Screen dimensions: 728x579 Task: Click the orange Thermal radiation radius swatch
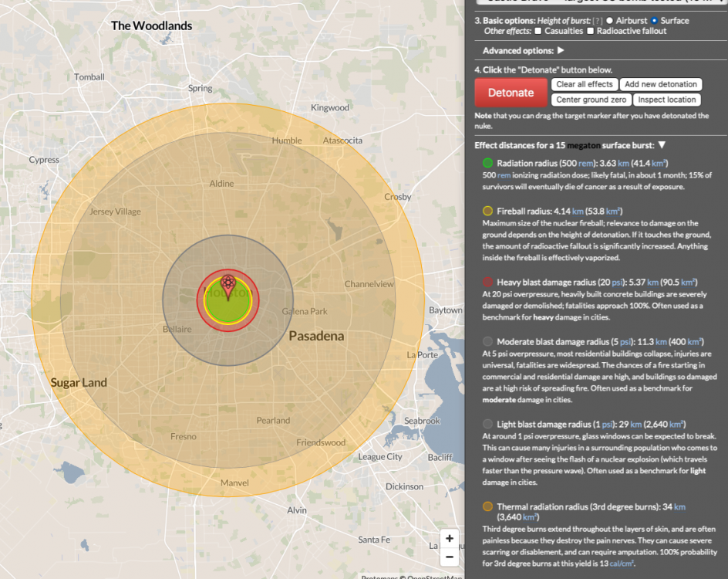click(x=487, y=506)
